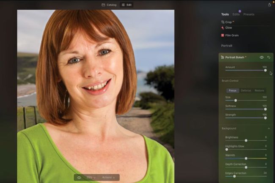275x183 pixels.
Task: Open the Actions dropdown
Action: coord(109,178)
